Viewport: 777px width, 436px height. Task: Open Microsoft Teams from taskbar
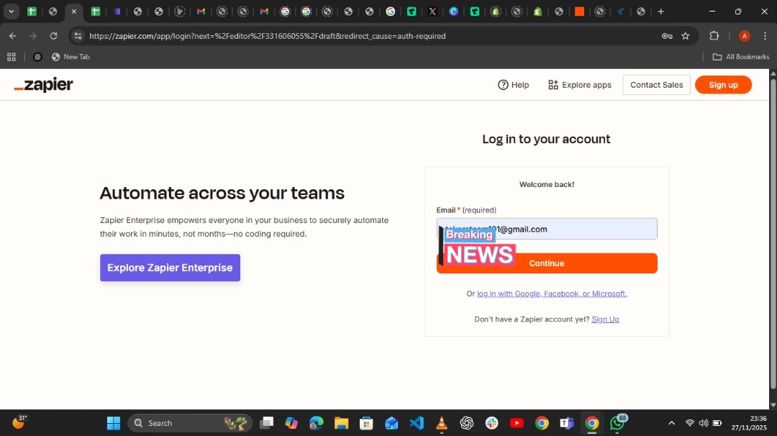tap(567, 423)
